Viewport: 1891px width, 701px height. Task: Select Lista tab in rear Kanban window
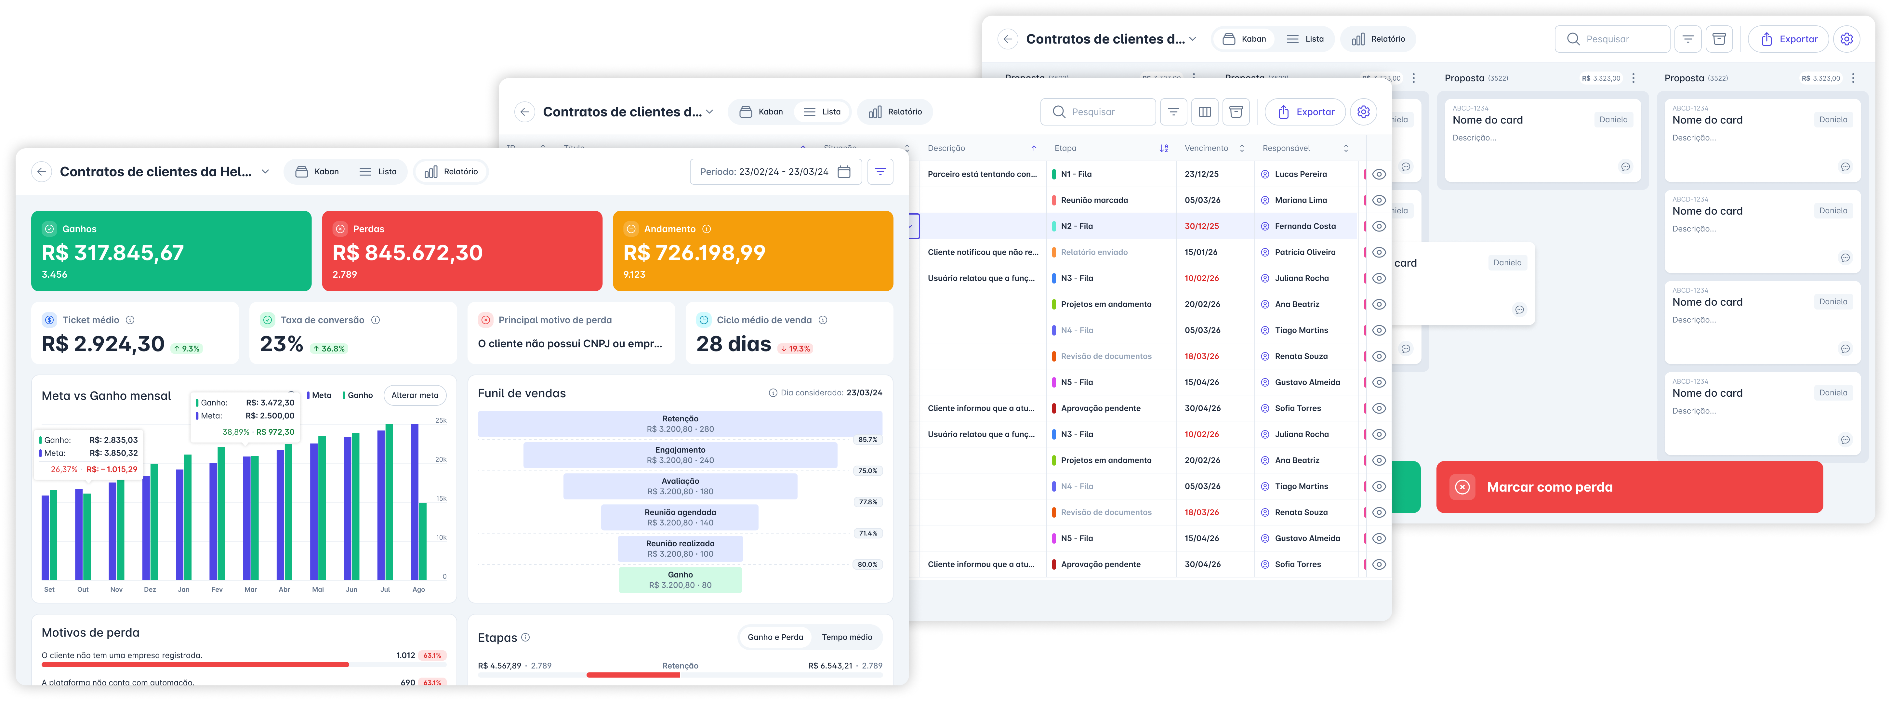point(1305,39)
